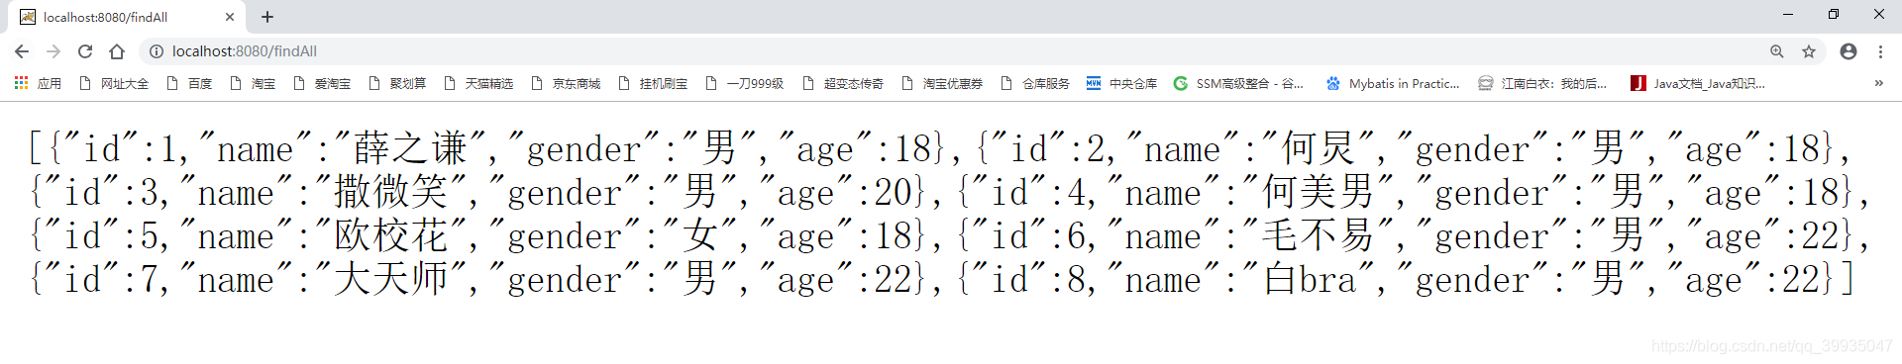The image size is (1902, 364).
Task: Click the name value 欧校花 in JSON
Action: coord(391,236)
